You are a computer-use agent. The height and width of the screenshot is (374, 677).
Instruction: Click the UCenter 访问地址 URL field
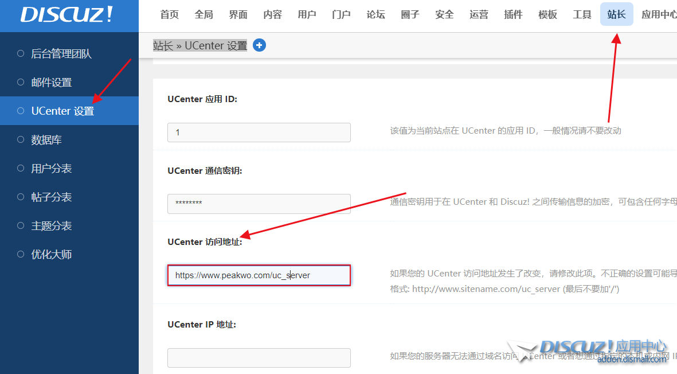[259, 275]
